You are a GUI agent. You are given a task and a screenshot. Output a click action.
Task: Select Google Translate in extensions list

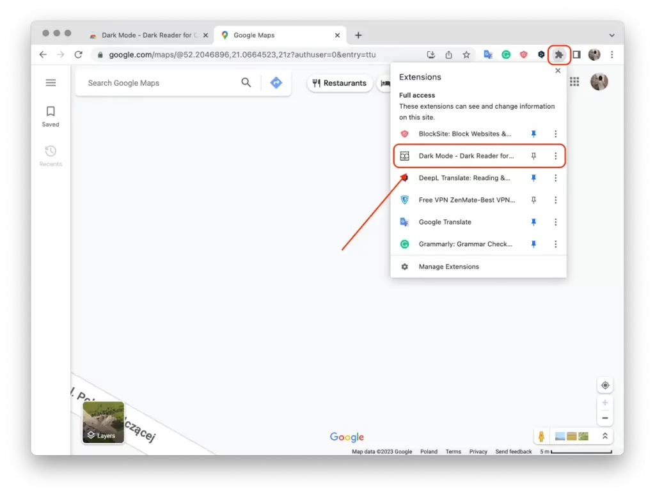tap(445, 222)
